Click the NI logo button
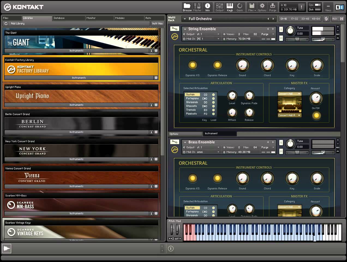 pyautogui.click(x=340, y=7)
